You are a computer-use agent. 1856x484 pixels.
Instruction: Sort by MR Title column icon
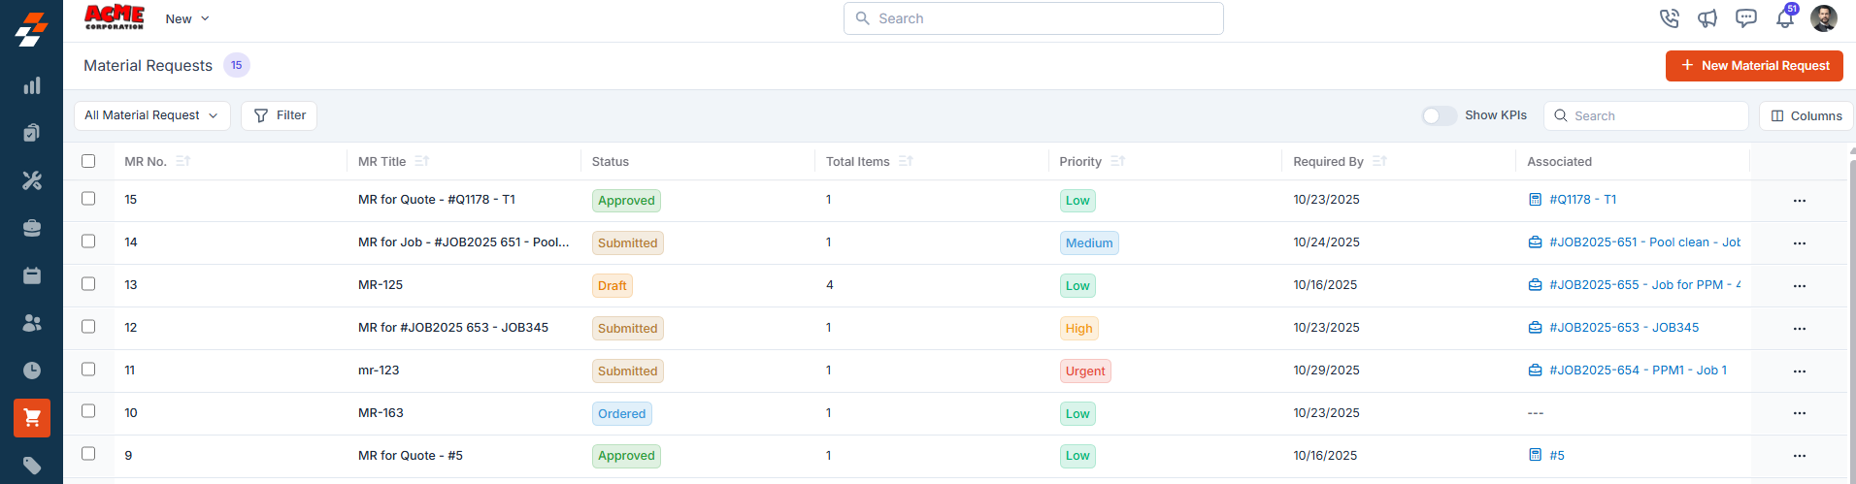coord(421,161)
